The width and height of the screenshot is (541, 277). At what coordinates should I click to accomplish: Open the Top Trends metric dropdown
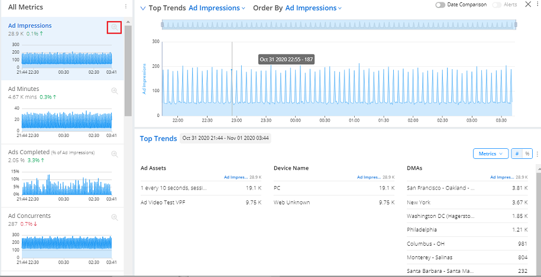tap(217, 8)
